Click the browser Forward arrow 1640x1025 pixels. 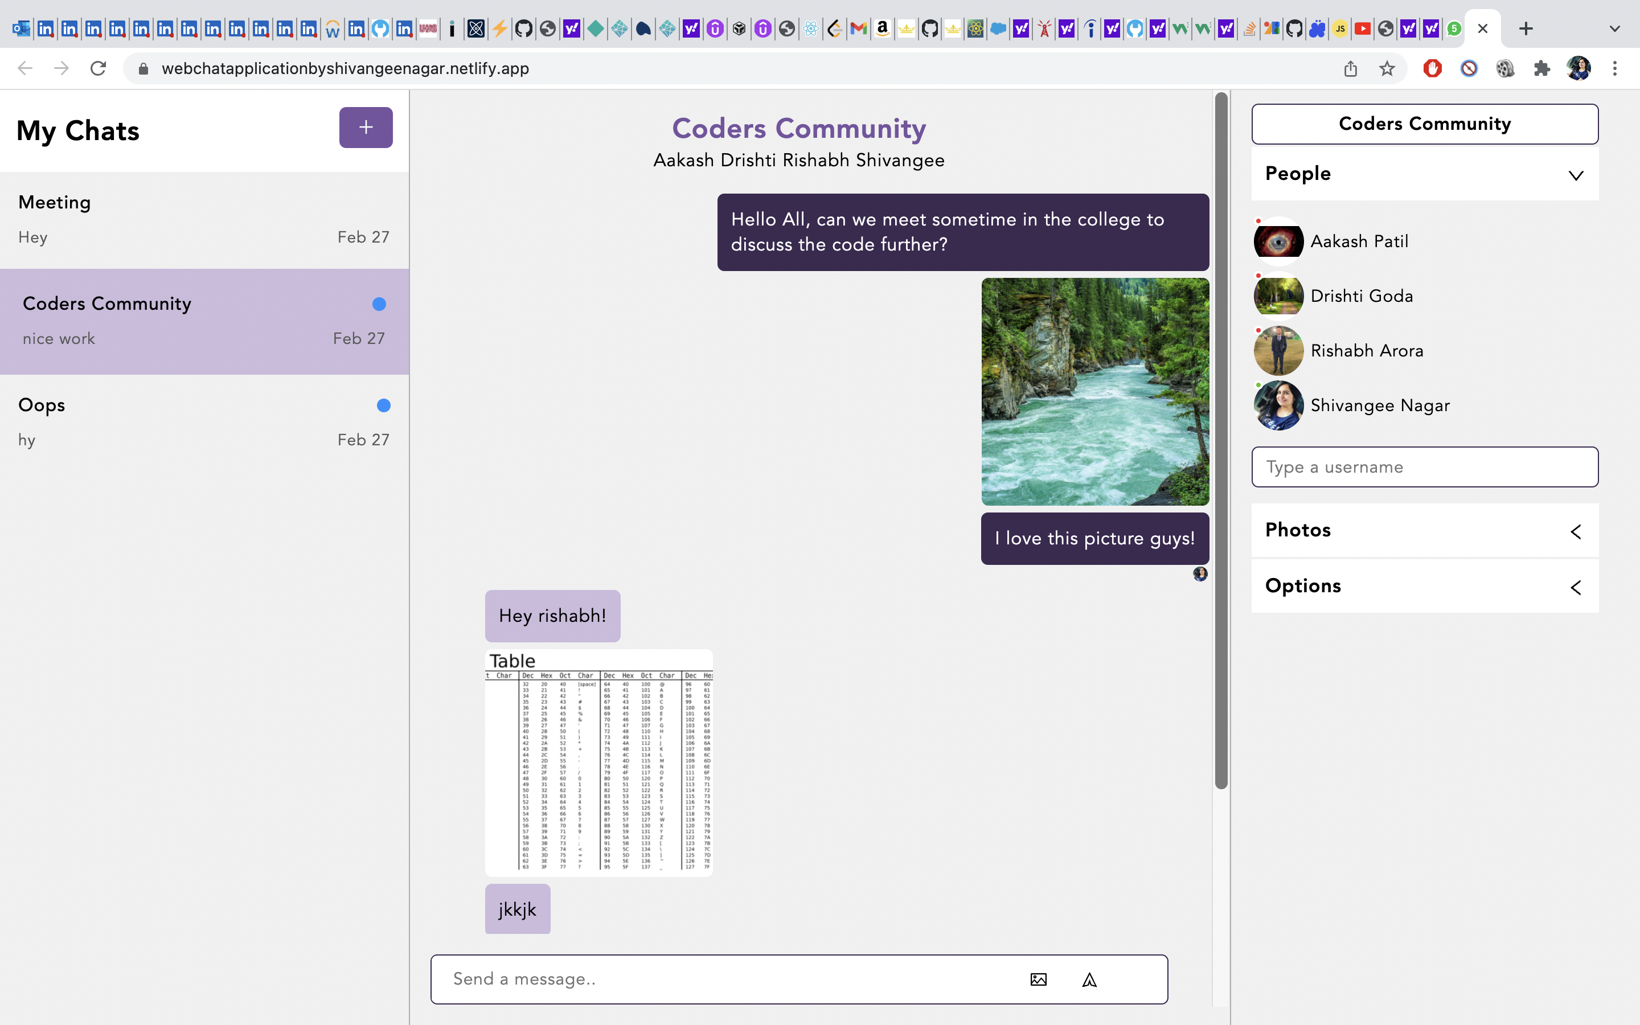pos(61,68)
